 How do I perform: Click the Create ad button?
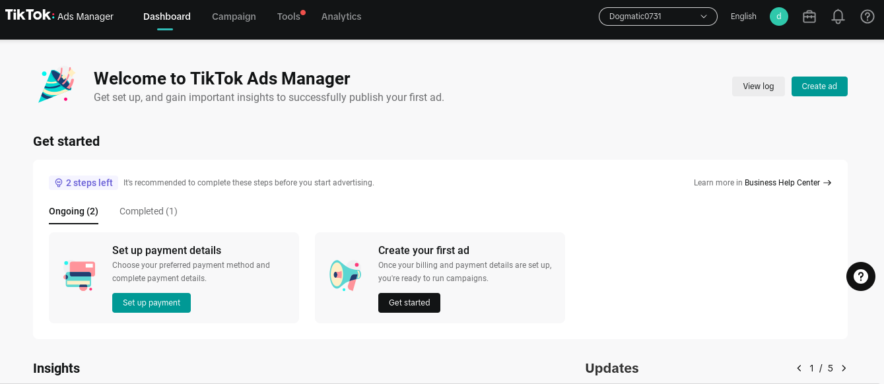point(819,86)
